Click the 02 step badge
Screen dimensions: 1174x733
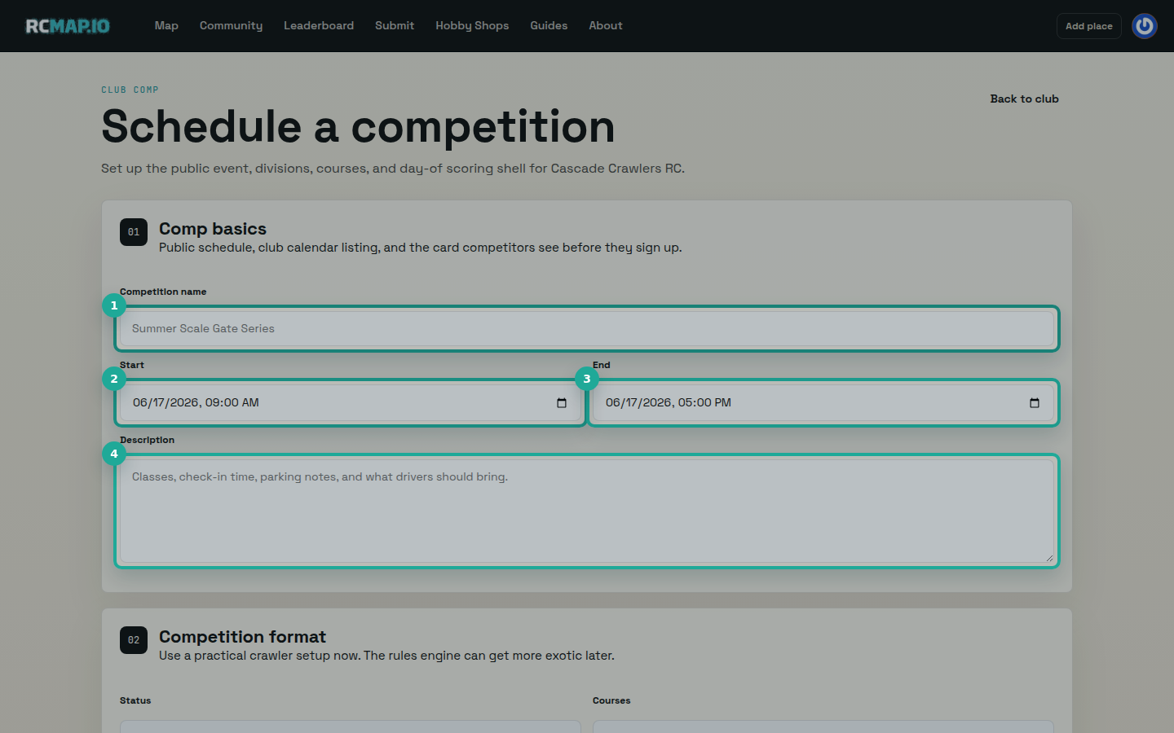click(134, 640)
